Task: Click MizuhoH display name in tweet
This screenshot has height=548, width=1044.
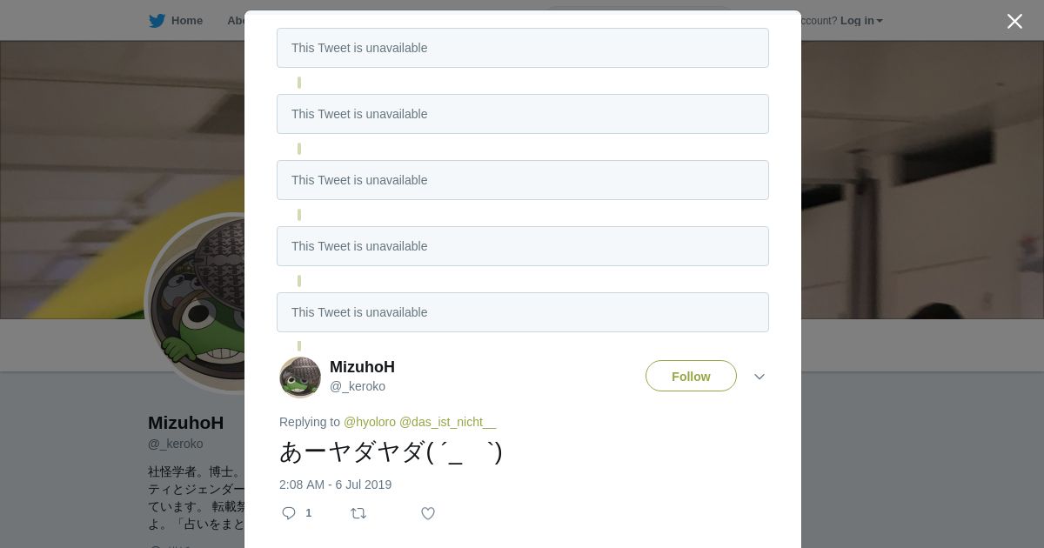Action: click(x=362, y=367)
